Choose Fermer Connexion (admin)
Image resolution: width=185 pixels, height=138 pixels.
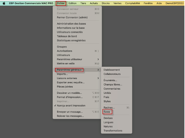tap(77, 18)
